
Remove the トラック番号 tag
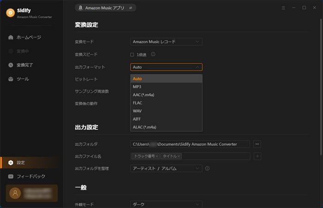coord(157,156)
